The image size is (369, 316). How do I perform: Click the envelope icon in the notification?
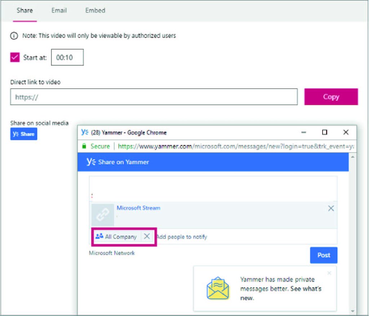coord(218,288)
